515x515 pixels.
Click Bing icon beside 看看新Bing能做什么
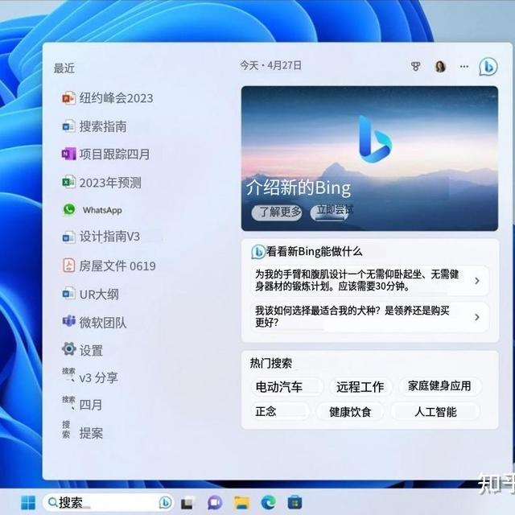coord(257,252)
